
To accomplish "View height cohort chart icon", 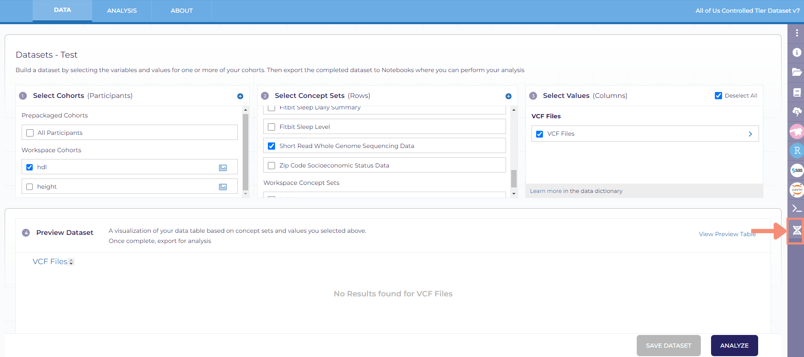I will (x=223, y=187).
